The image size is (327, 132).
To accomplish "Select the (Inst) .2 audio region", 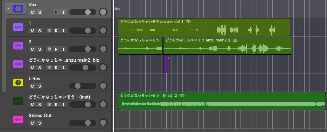I will (222, 101).
